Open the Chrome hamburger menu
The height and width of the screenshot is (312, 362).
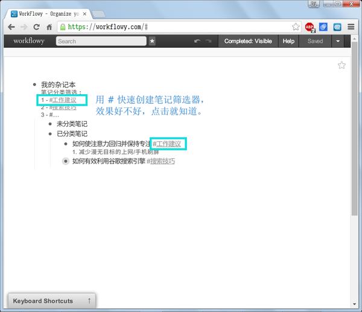351,27
